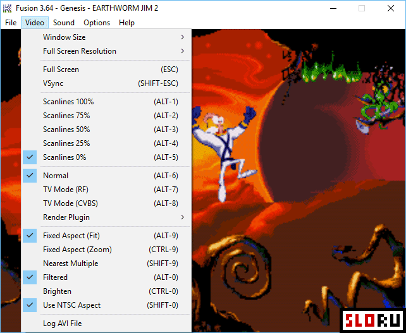Open the Sound menu

coord(64,23)
